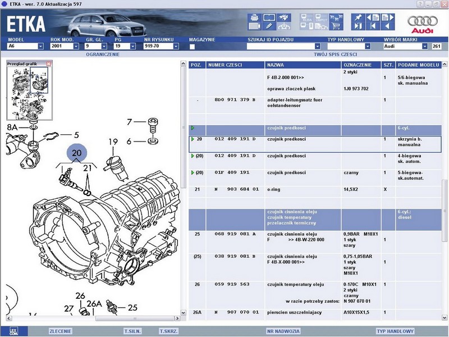The width and height of the screenshot is (449, 337).
Task: Open the WYBÓR MARKI Audi dropdown
Action: pyautogui.click(x=425, y=46)
